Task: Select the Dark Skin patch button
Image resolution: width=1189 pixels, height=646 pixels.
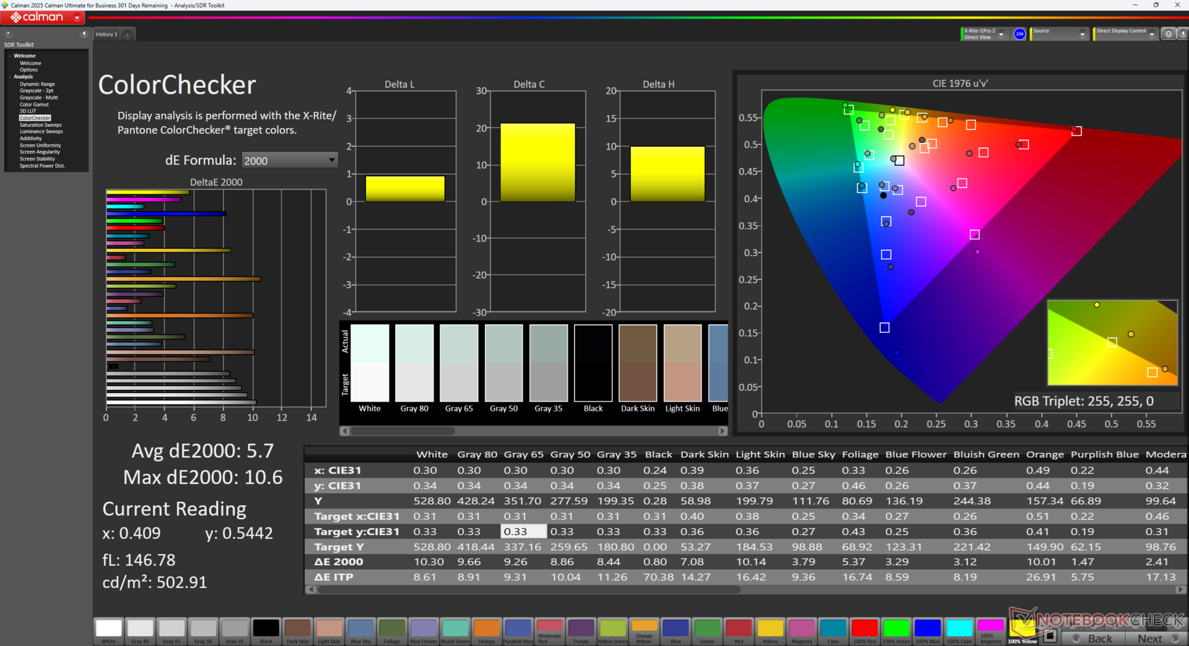Action: click(298, 631)
